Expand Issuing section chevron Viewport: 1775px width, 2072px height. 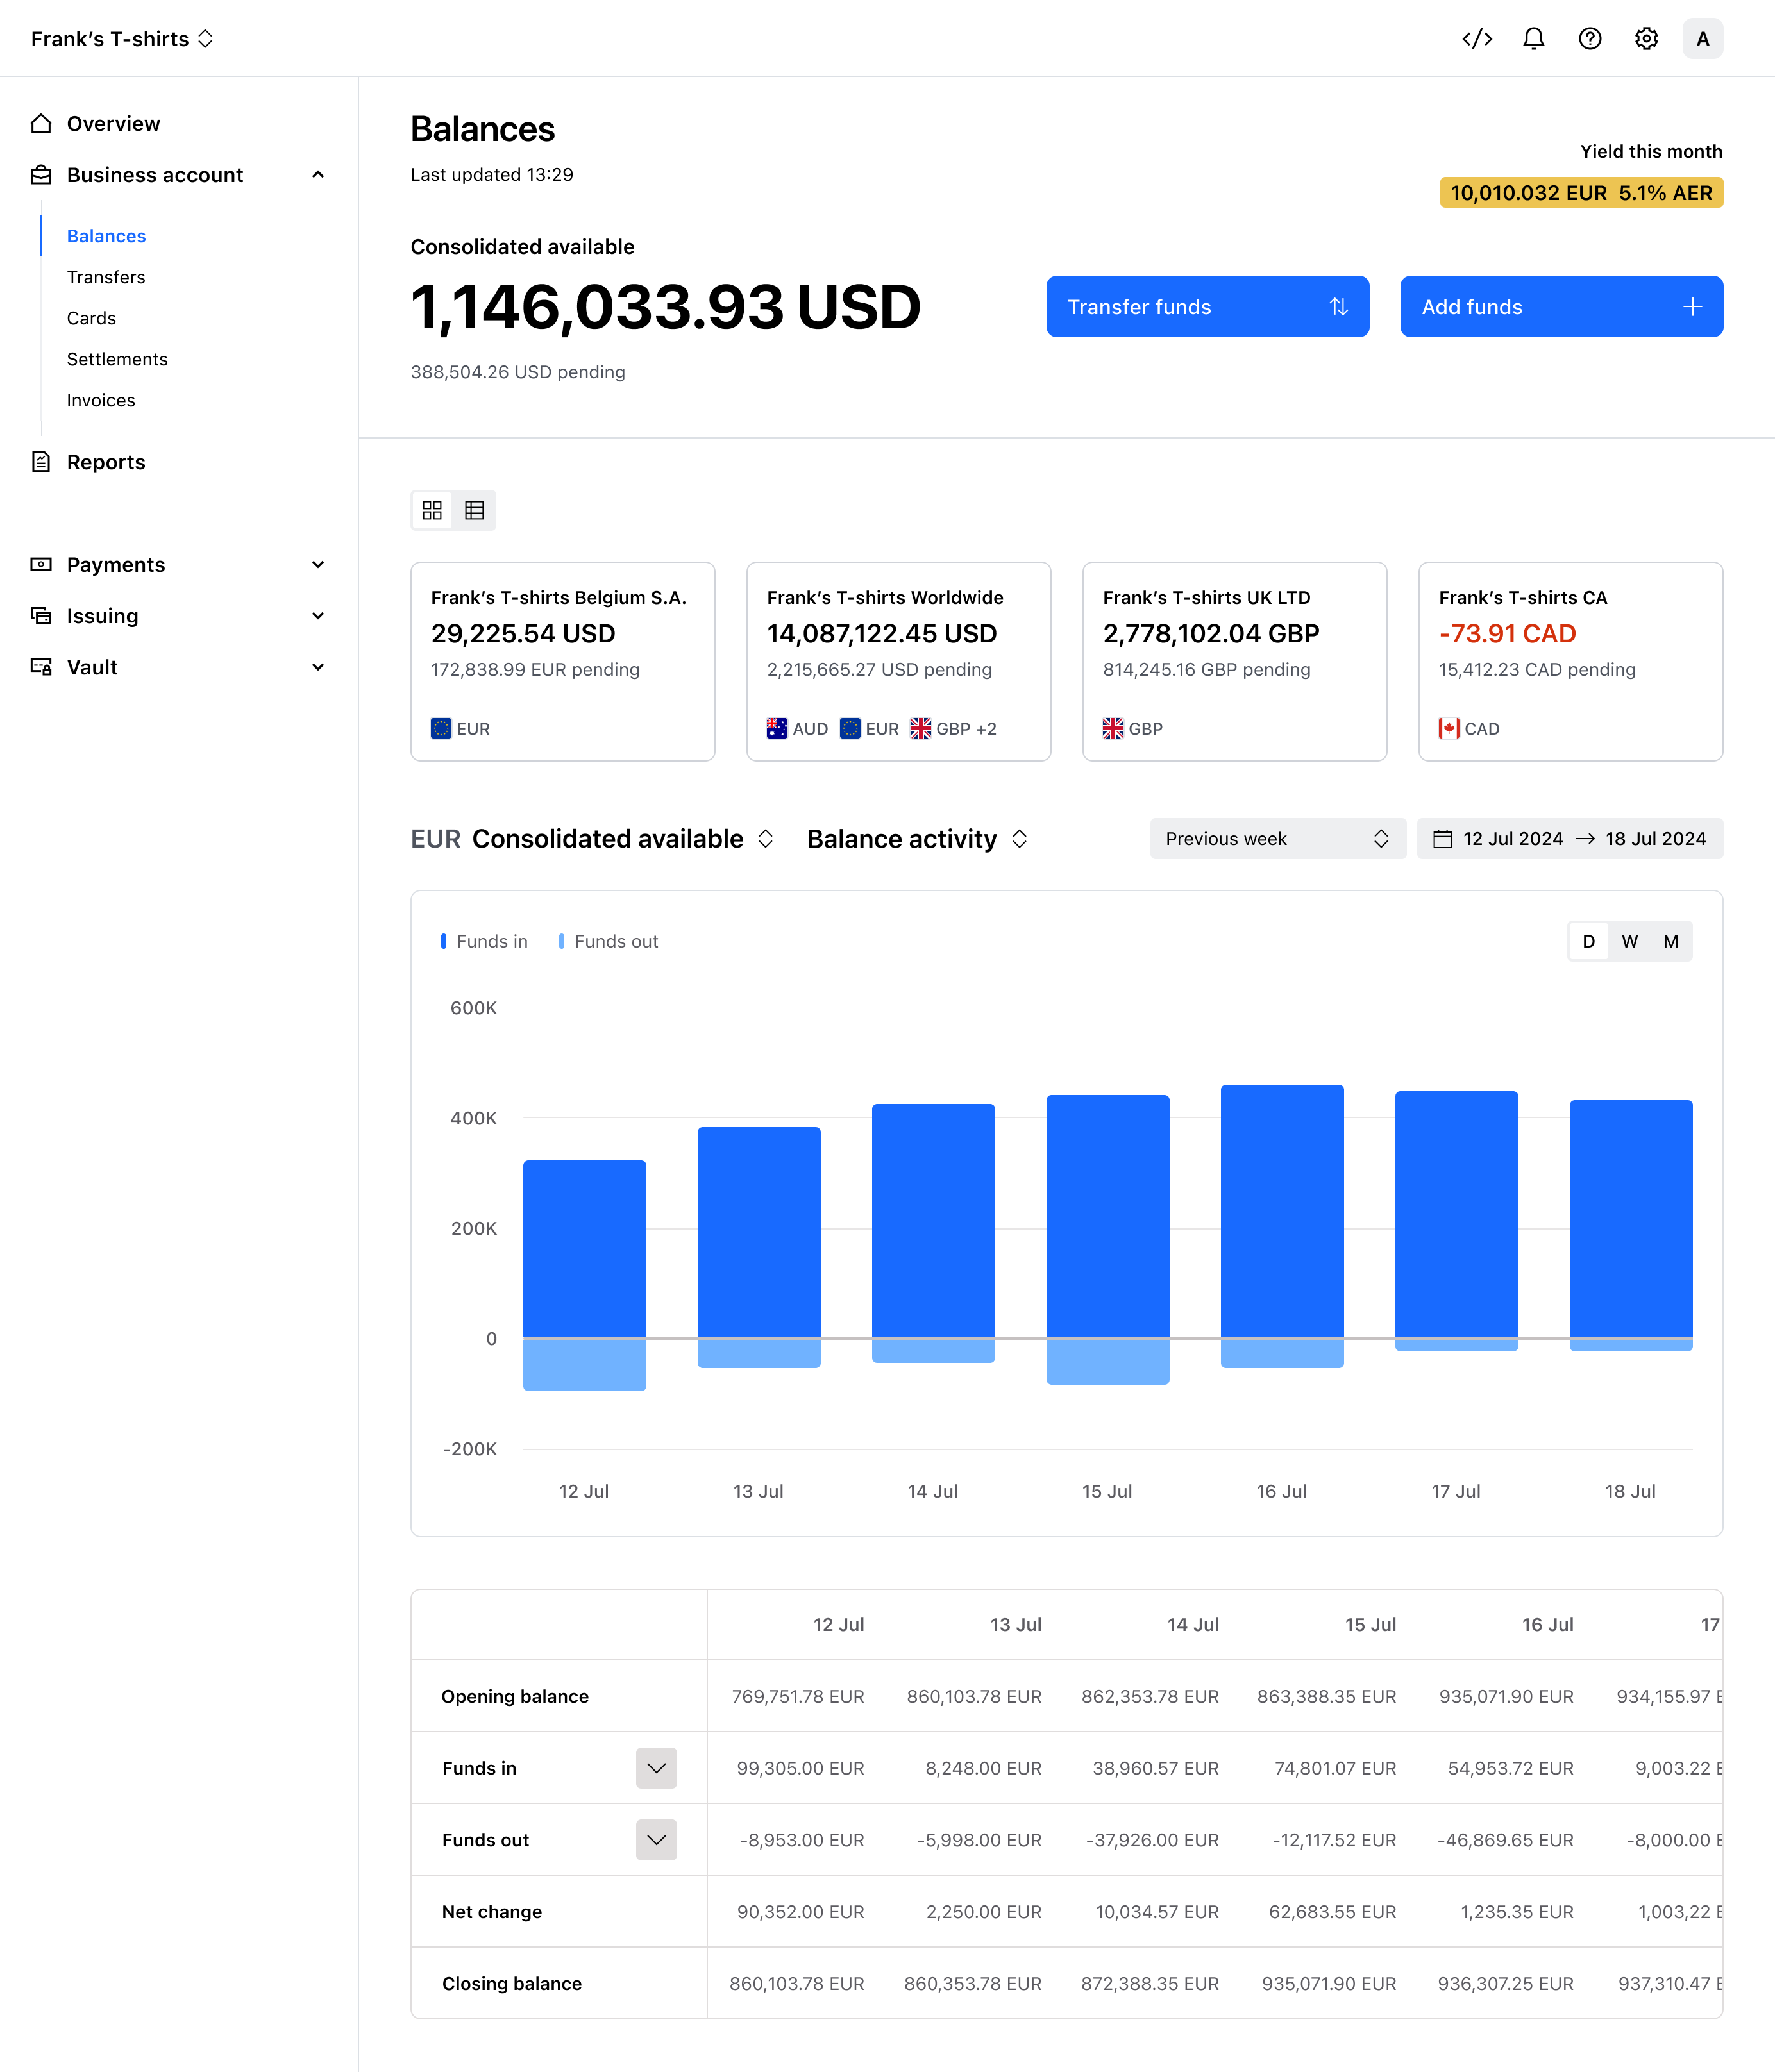point(318,615)
